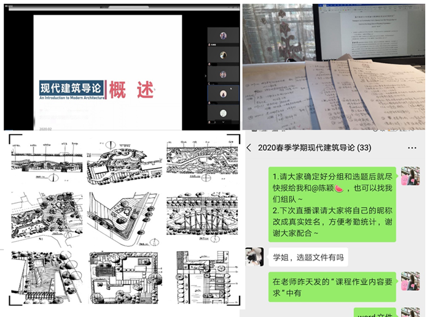This screenshot has width=430, height=317.
Task: Open the three-dots chat options menu
Action: 412,148
